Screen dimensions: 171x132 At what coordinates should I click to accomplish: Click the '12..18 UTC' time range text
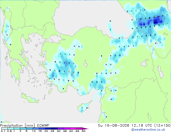coord(142,126)
